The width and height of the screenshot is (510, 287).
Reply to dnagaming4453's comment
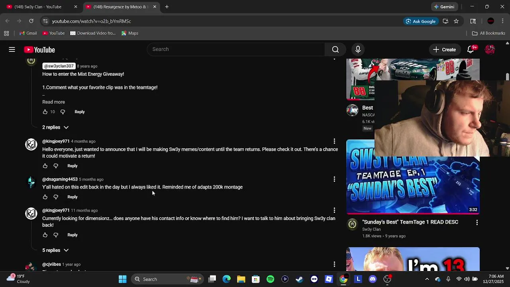click(73, 197)
